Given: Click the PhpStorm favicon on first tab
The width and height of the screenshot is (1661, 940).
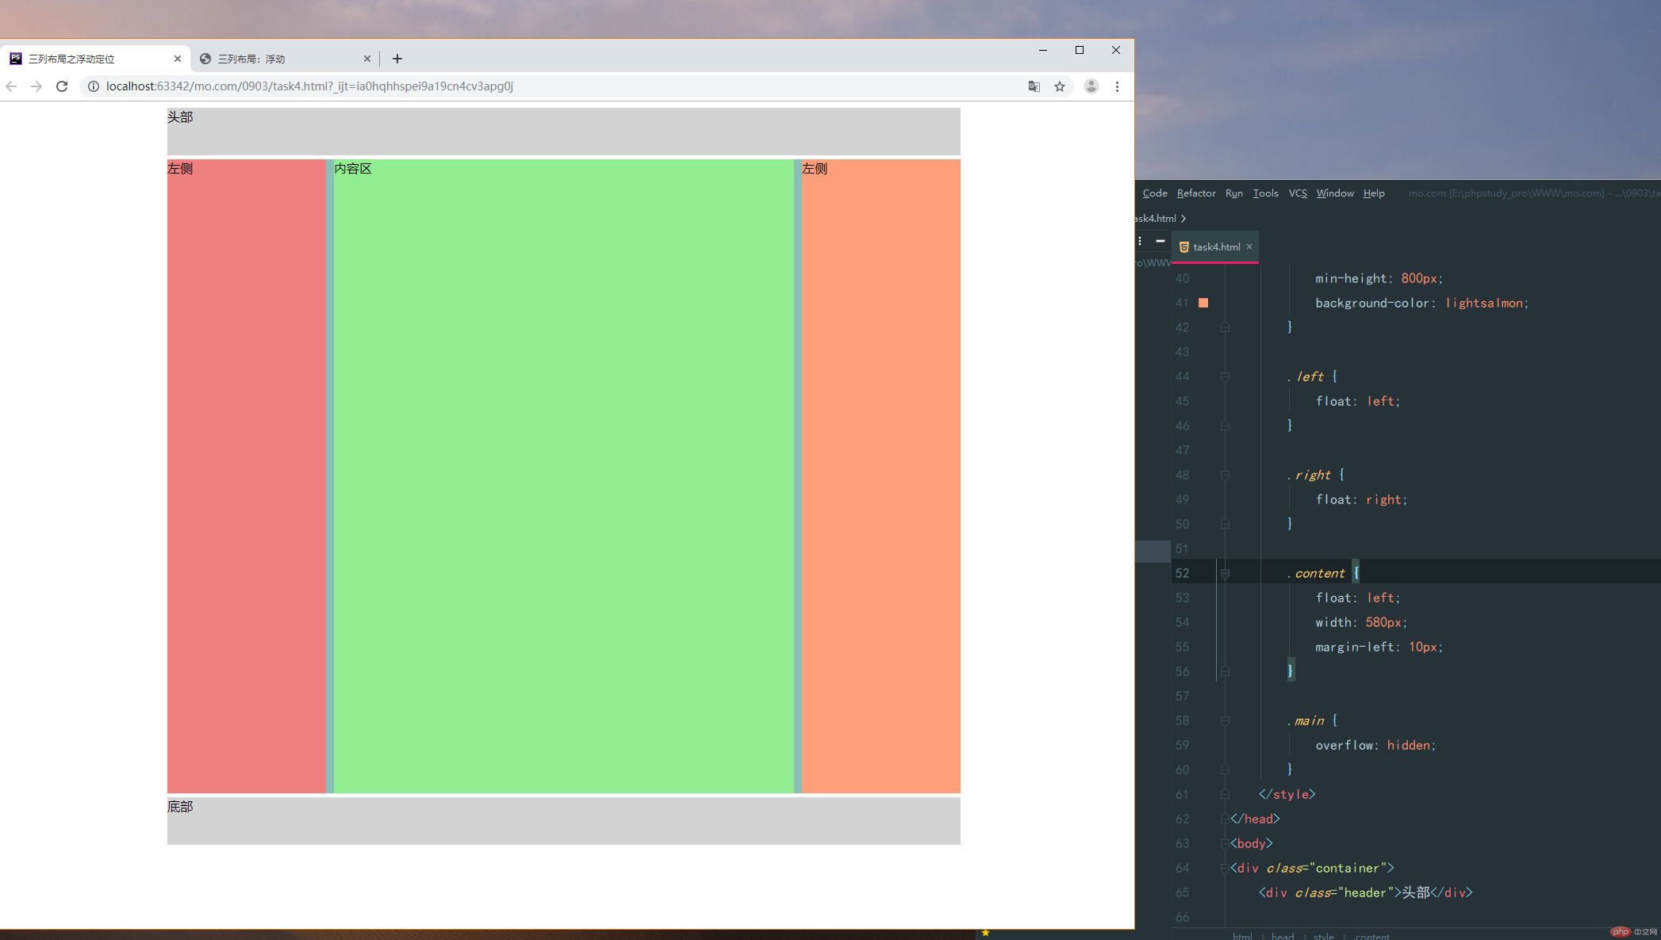Looking at the screenshot, I should 16,59.
